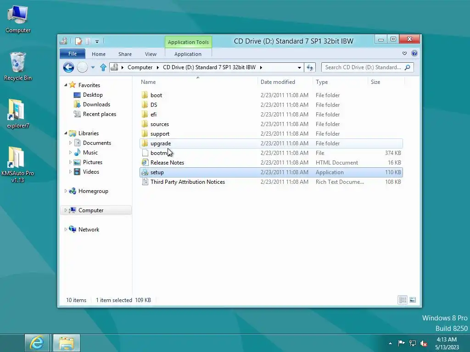The width and height of the screenshot is (470, 352).
Task: Open Explorer Help question mark
Action: tap(414, 53)
